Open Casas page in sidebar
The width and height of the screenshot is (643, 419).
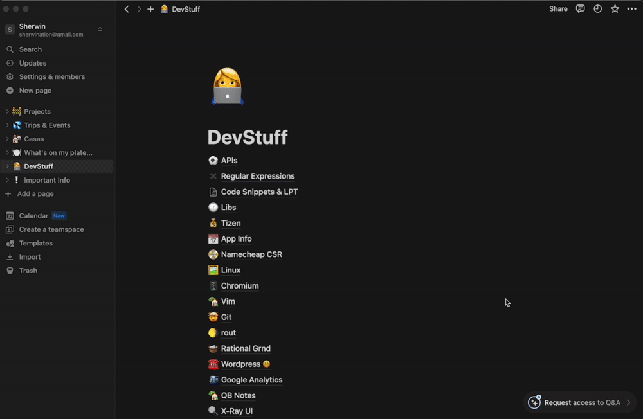33,139
